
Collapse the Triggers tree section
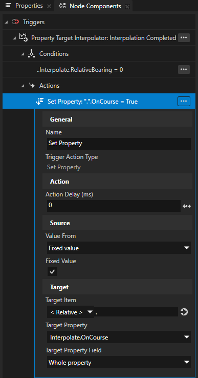coord(6,22)
